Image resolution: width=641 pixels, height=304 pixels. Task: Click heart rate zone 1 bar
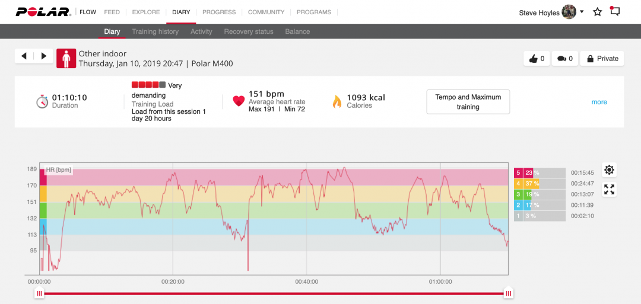(x=540, y=216)
